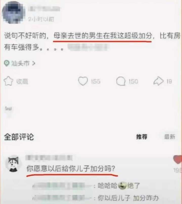
Task: Like the post with heart icon
Action: point(83,81)
